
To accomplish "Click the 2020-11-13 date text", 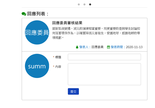I will point(134,47).
